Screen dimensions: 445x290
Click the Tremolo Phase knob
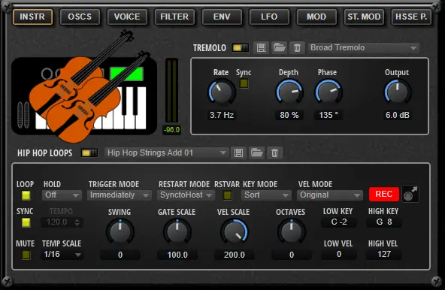click(328, 92)
